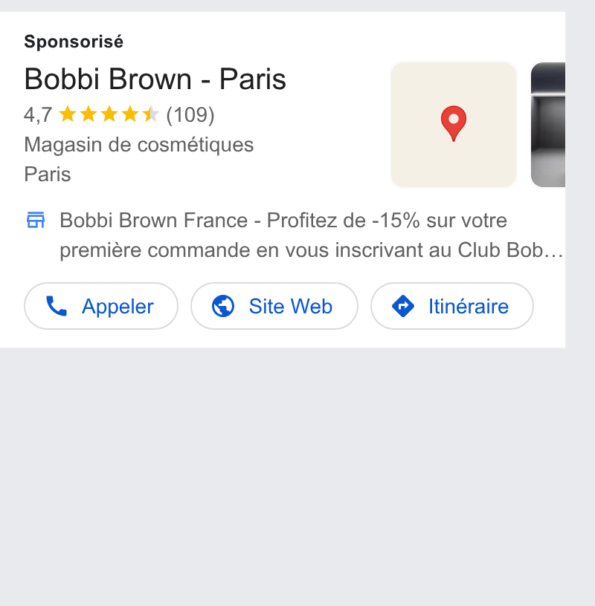Screen dimensions: 595x606
Task: Open the beige map thumbnail
Action: (454, 125)
